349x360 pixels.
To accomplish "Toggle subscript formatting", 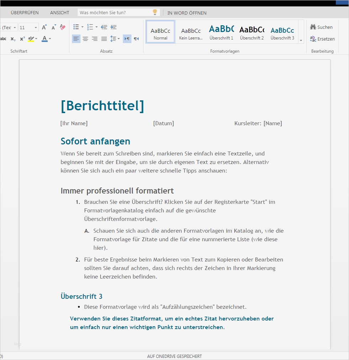I will pyautogui.click(x=12, y=39).
